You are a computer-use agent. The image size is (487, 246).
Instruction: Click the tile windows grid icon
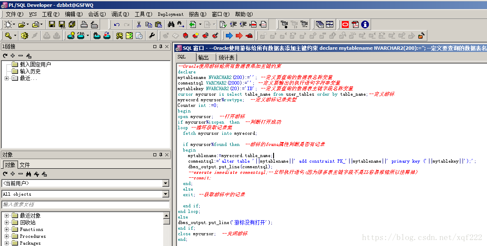(329, 24)
